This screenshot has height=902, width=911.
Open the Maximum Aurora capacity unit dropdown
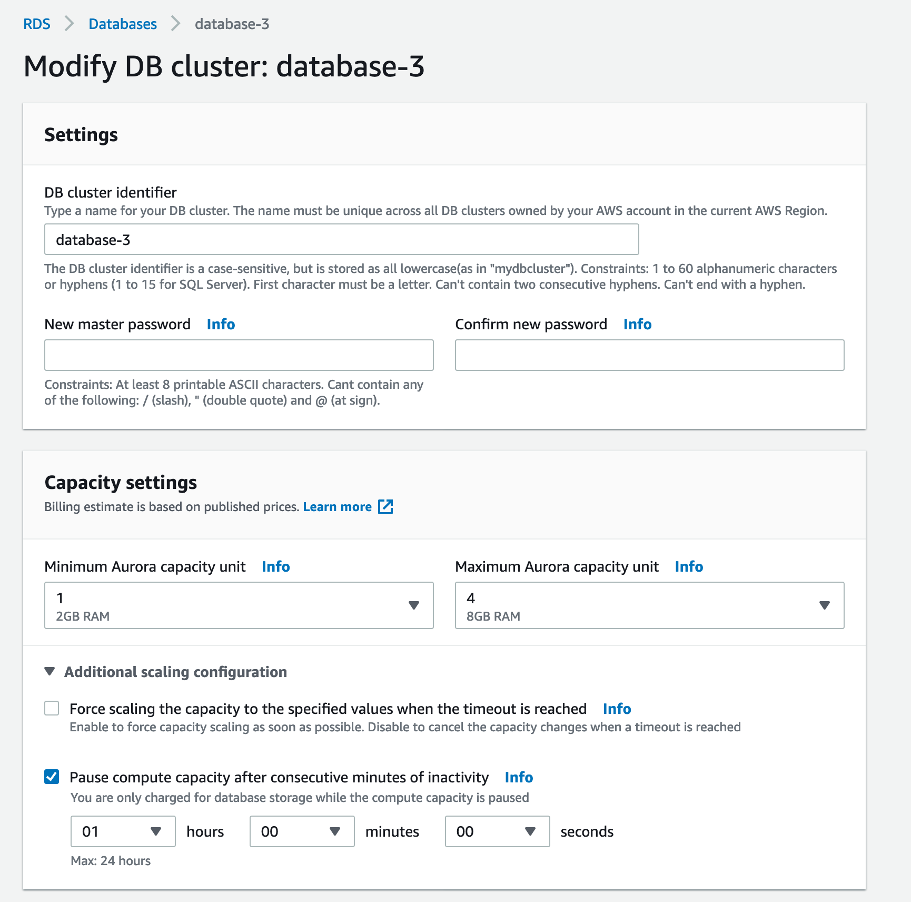coord(825,605)
